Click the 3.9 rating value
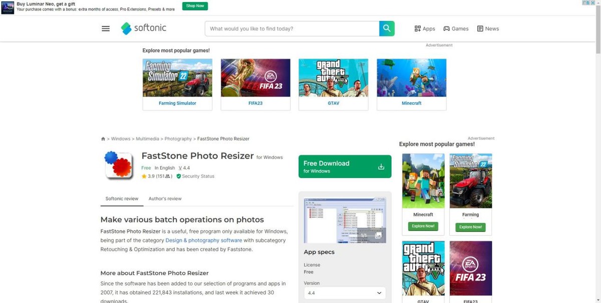 [151, 176]
